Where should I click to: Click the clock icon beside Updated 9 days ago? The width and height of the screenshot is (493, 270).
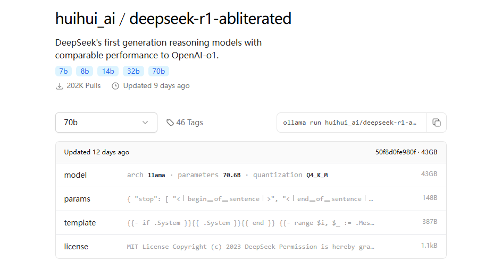click(x=115, y=86)
